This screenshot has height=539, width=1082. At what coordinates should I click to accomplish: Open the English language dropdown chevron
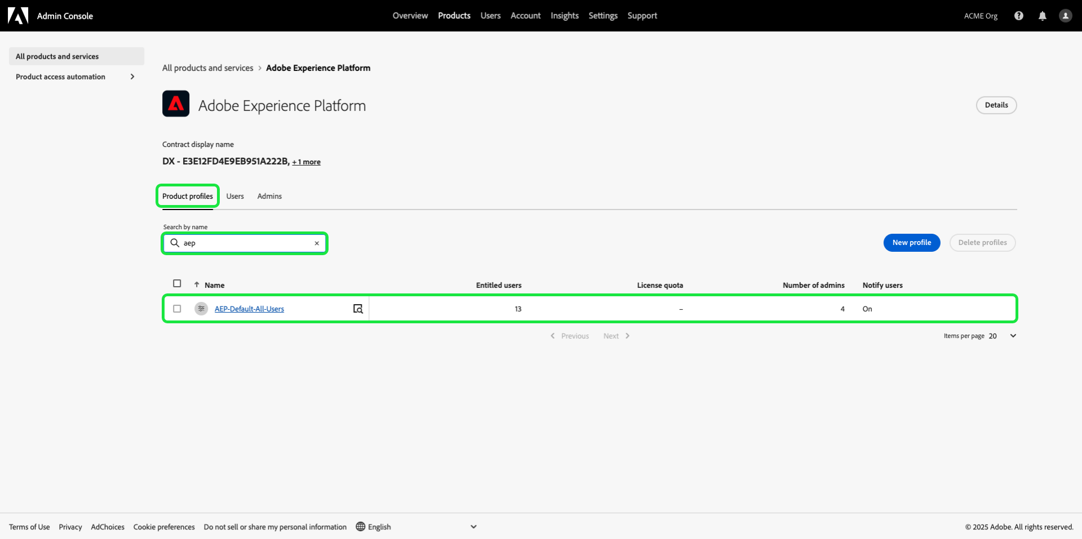coord(473,527)
